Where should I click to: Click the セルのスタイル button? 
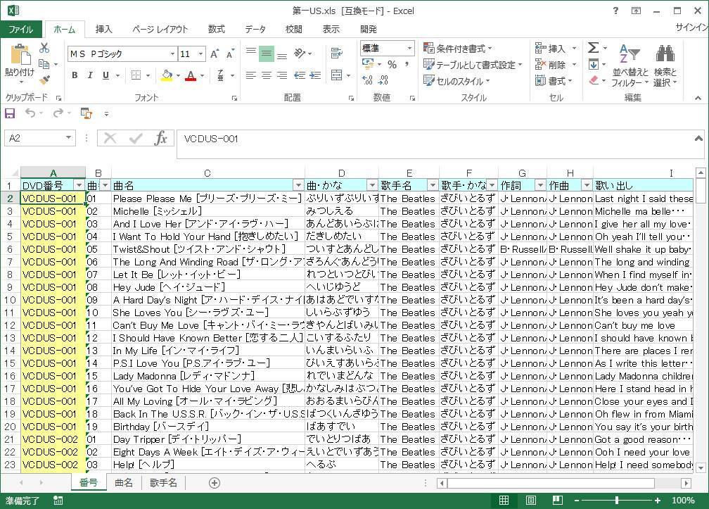[457, 81]
